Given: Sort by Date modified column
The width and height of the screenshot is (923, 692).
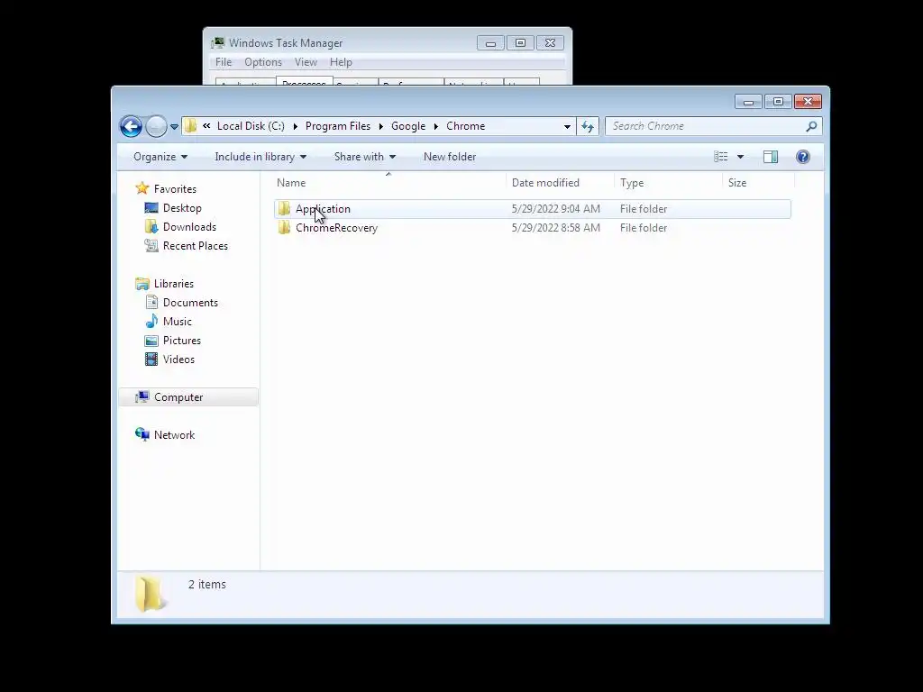Looking at the screenshot, I should 545,182.
